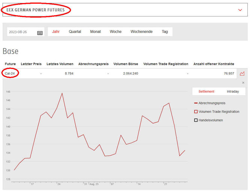Expand the EEX German Power Futures dropdown
This screenshot has width=250, height=191.
click(125, 10)
